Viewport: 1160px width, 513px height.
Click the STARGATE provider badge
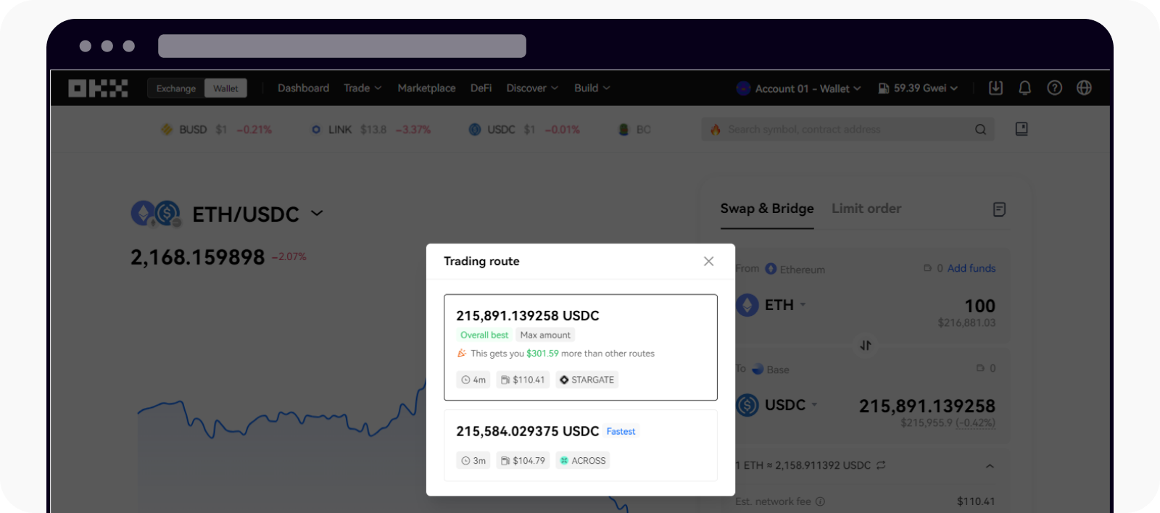[587, 380]
